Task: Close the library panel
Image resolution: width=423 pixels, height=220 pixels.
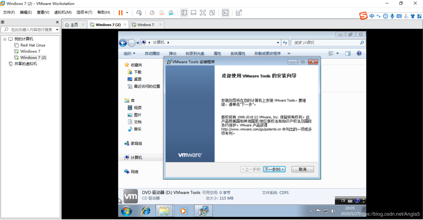Action: (x=57, y=22)
